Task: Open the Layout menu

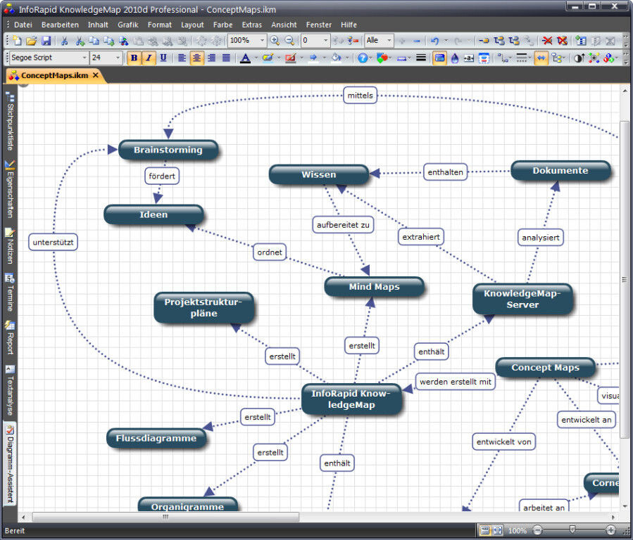Action: (x=192, y=25)
